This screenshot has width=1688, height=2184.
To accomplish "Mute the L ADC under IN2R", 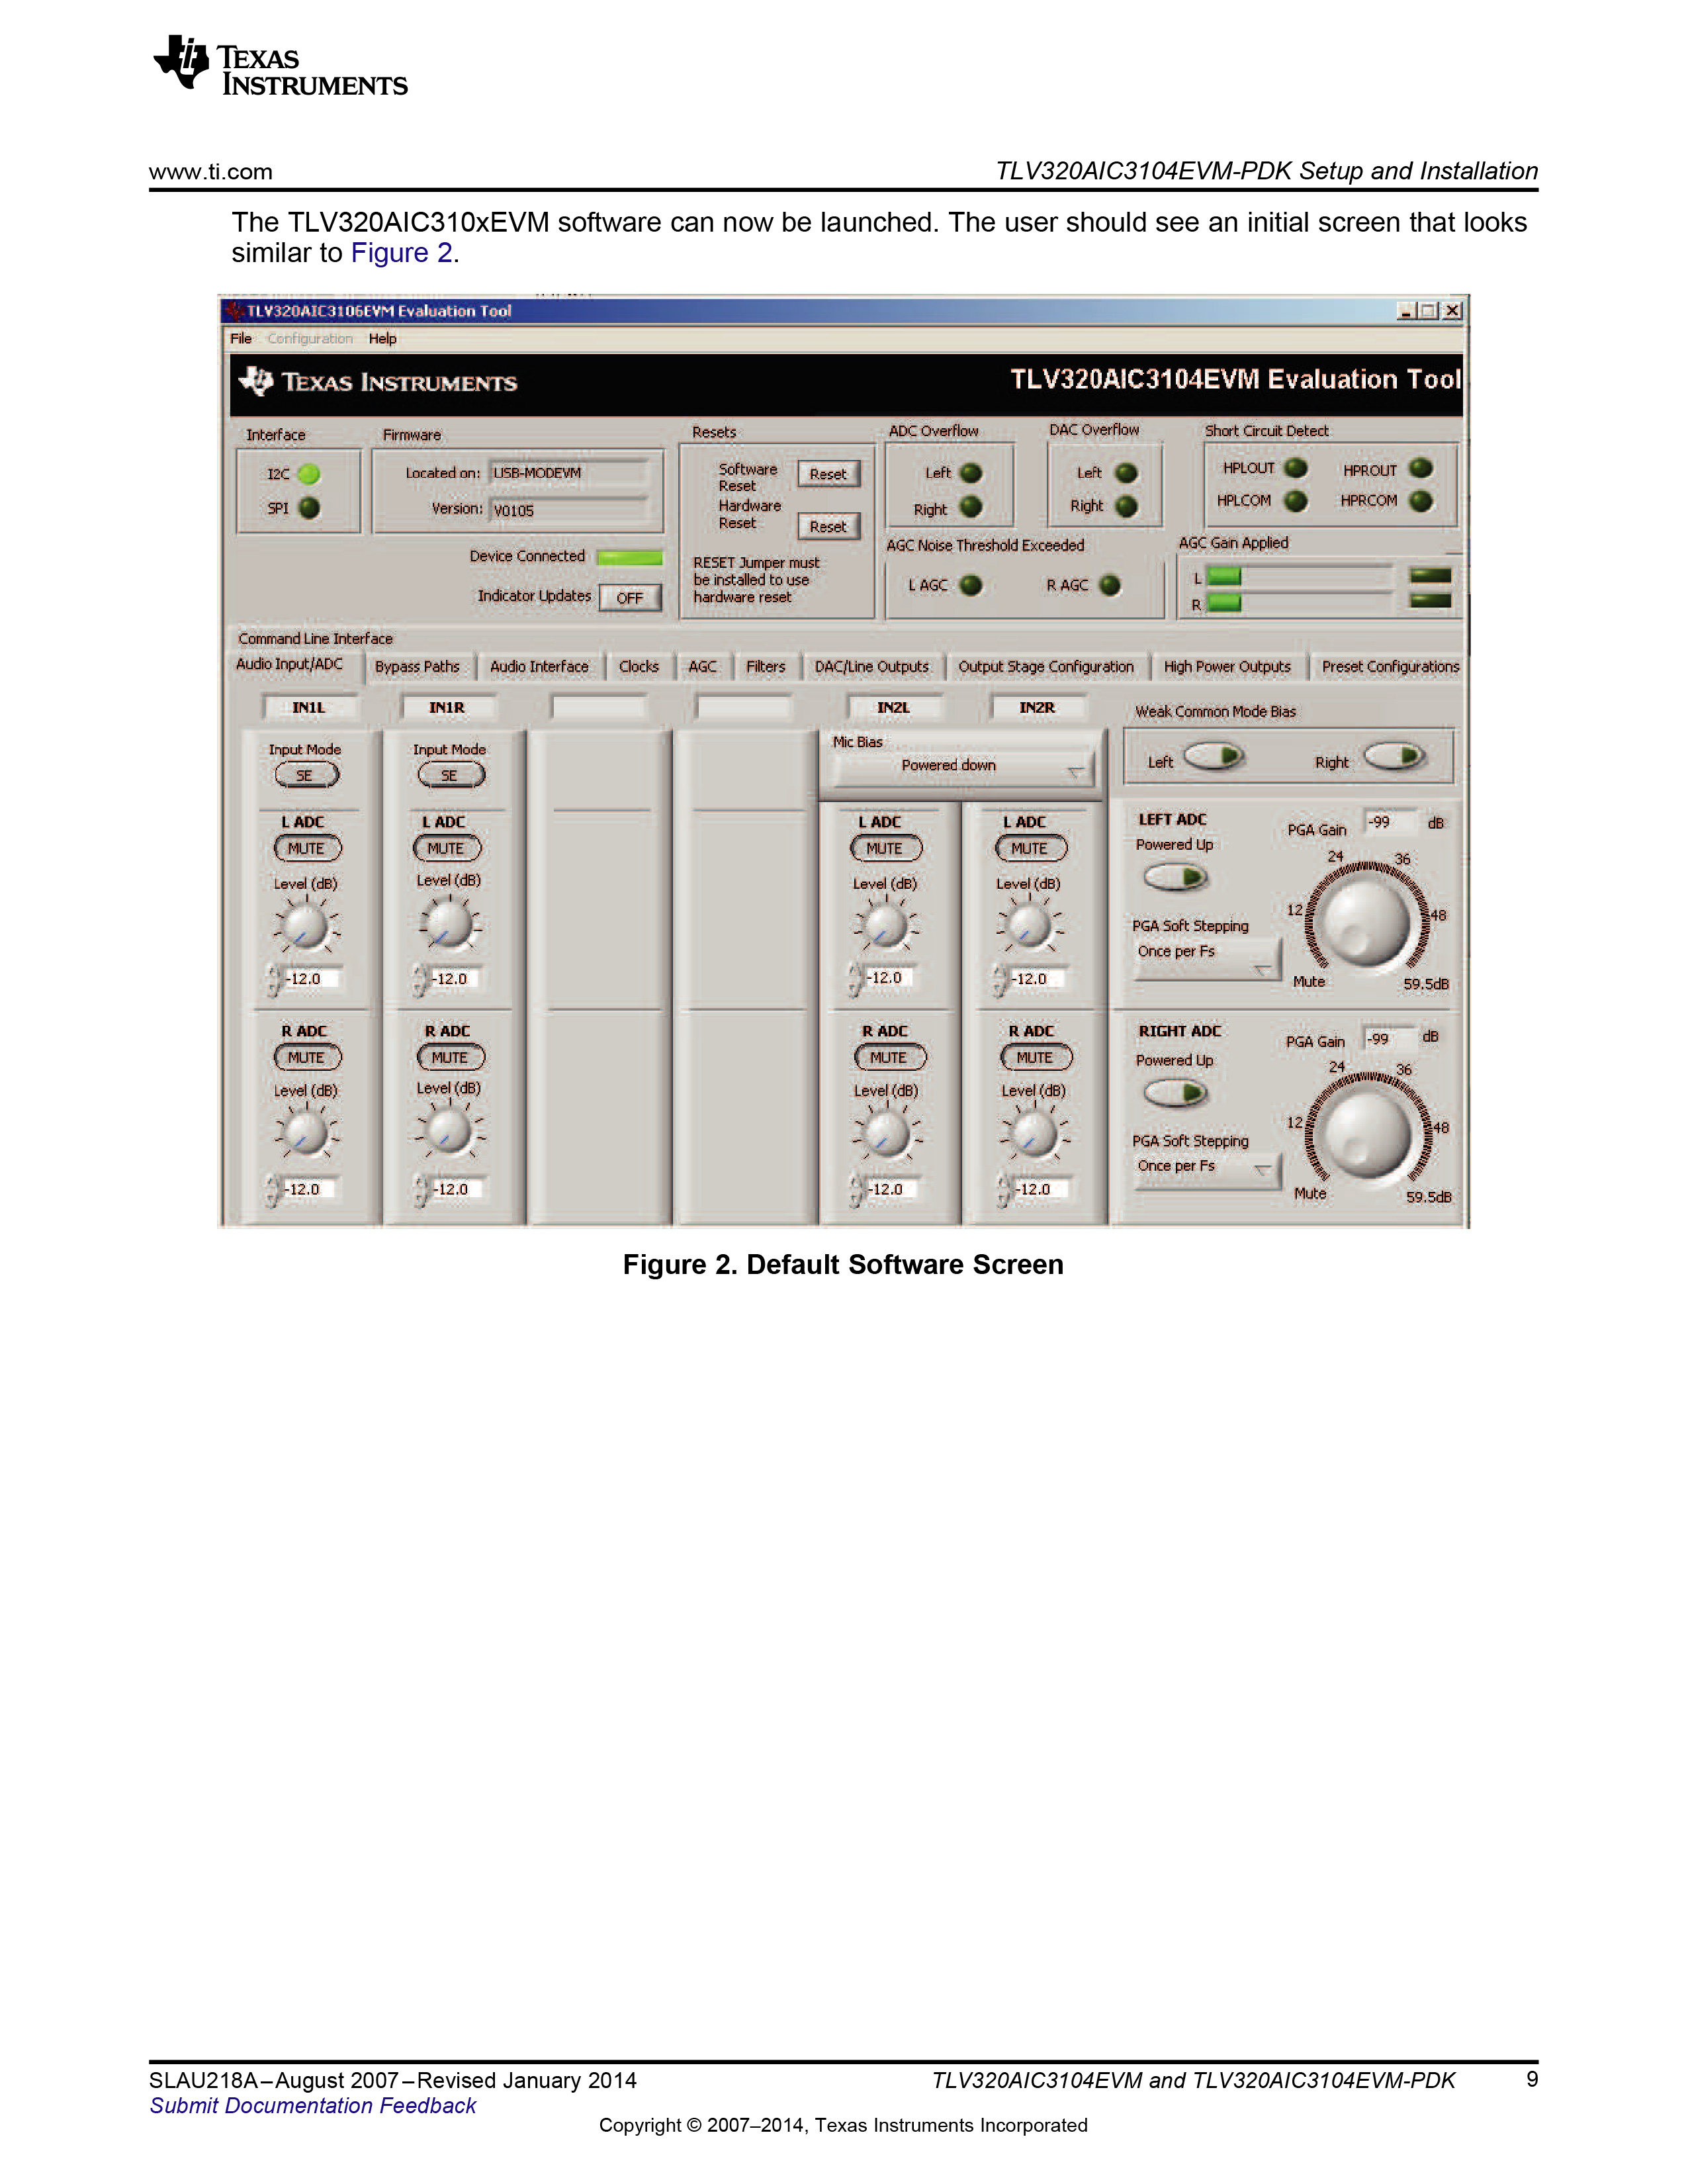I will click(x=1030, y=849).
